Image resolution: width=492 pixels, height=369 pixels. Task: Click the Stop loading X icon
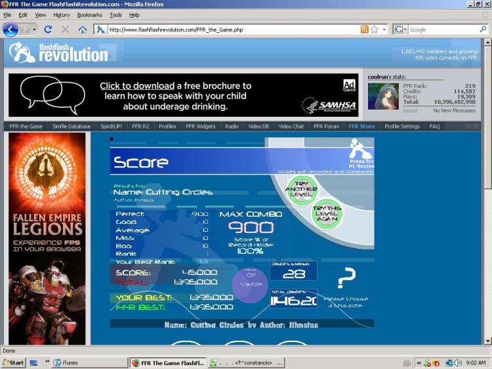click(x=65, y=30)
